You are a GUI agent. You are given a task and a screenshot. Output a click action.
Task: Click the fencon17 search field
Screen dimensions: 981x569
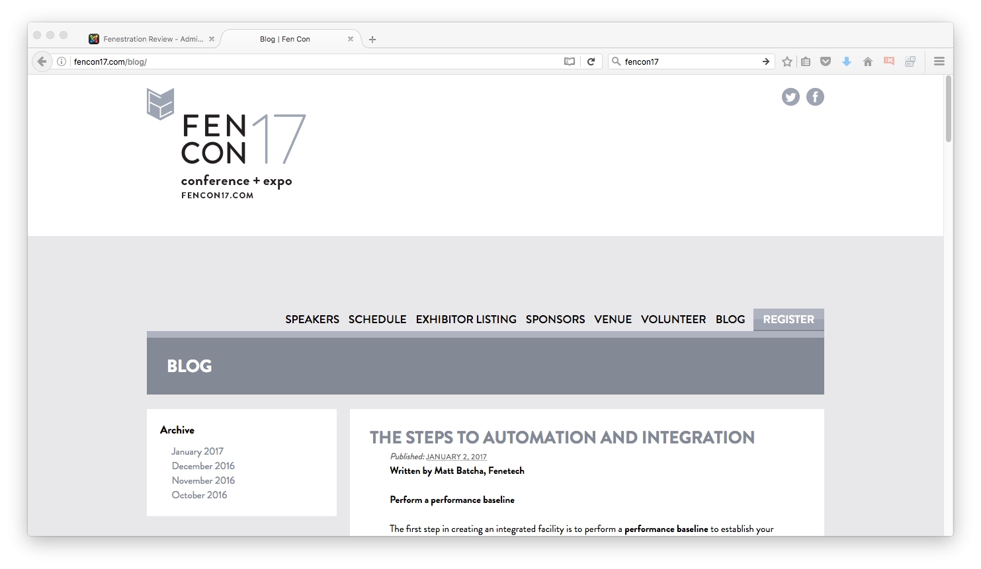pyautogui.click(x=690, y=61)
